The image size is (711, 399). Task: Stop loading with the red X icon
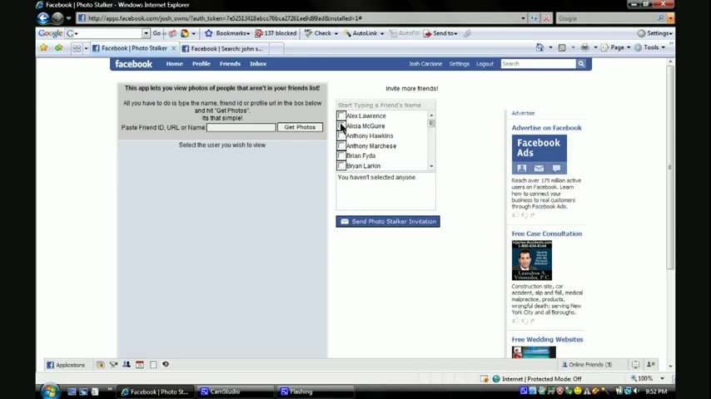[546, 18]
